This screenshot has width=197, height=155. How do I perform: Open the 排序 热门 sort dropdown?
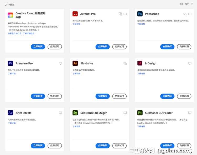pos(186,4)
